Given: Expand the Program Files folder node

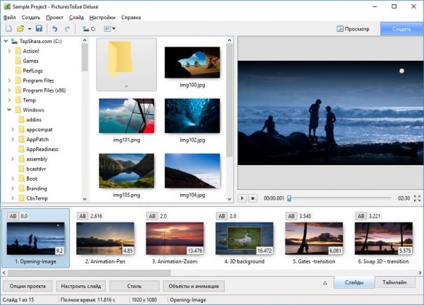Looking at the screenshot, I should (x=9, y=81).
